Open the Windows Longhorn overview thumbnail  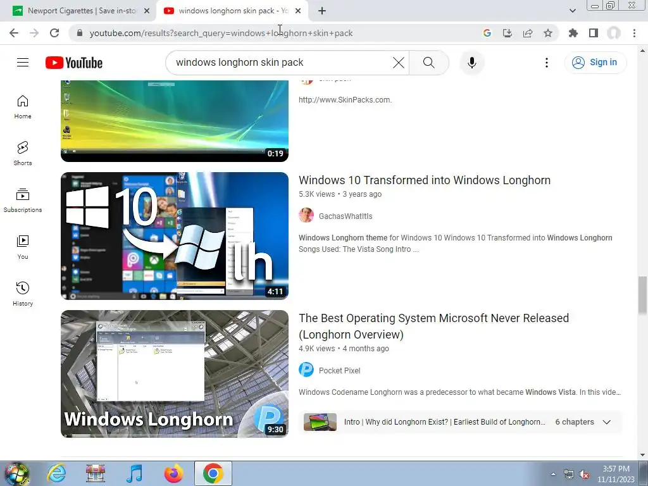pos(175,374)
